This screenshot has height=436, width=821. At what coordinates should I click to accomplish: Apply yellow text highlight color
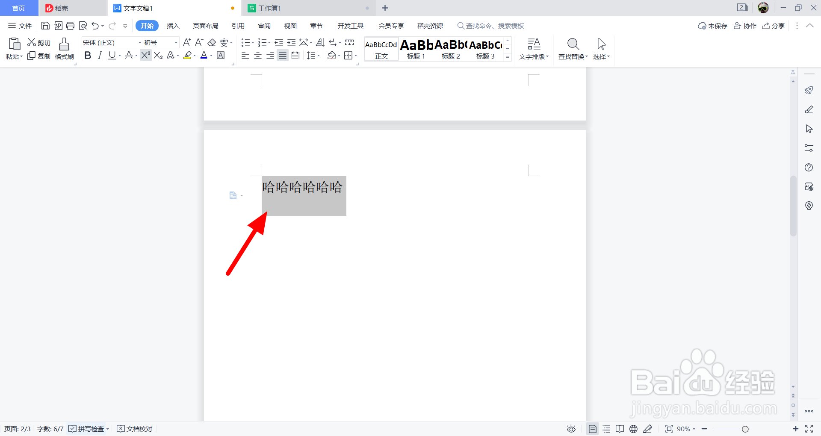pyautogui.click(x=187, y=55)
